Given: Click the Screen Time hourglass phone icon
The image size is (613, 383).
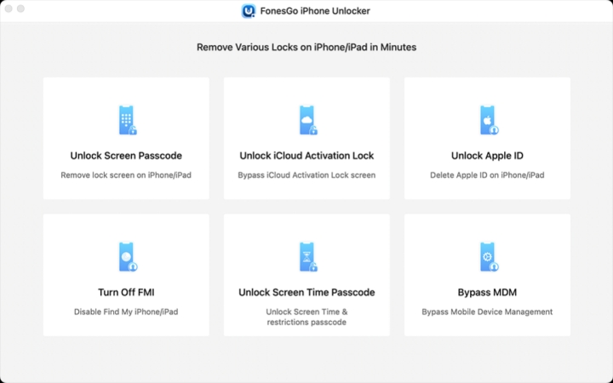Looking at the screenshot, I should pos(308,257).
